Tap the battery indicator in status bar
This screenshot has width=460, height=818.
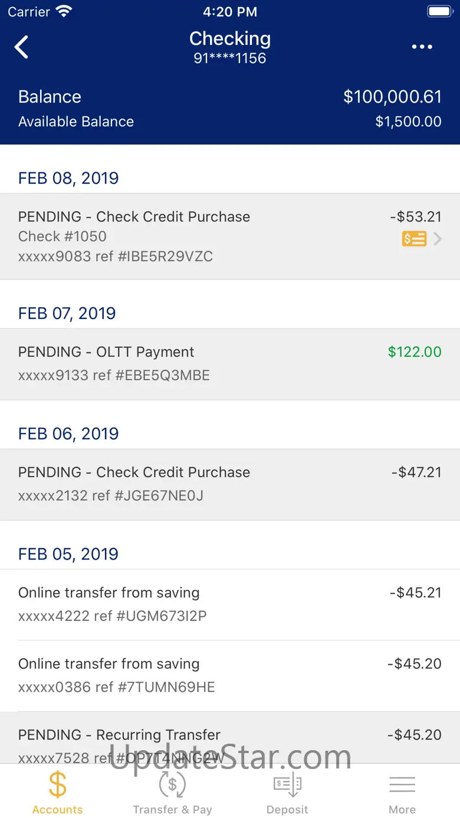(x=439, y=11)
